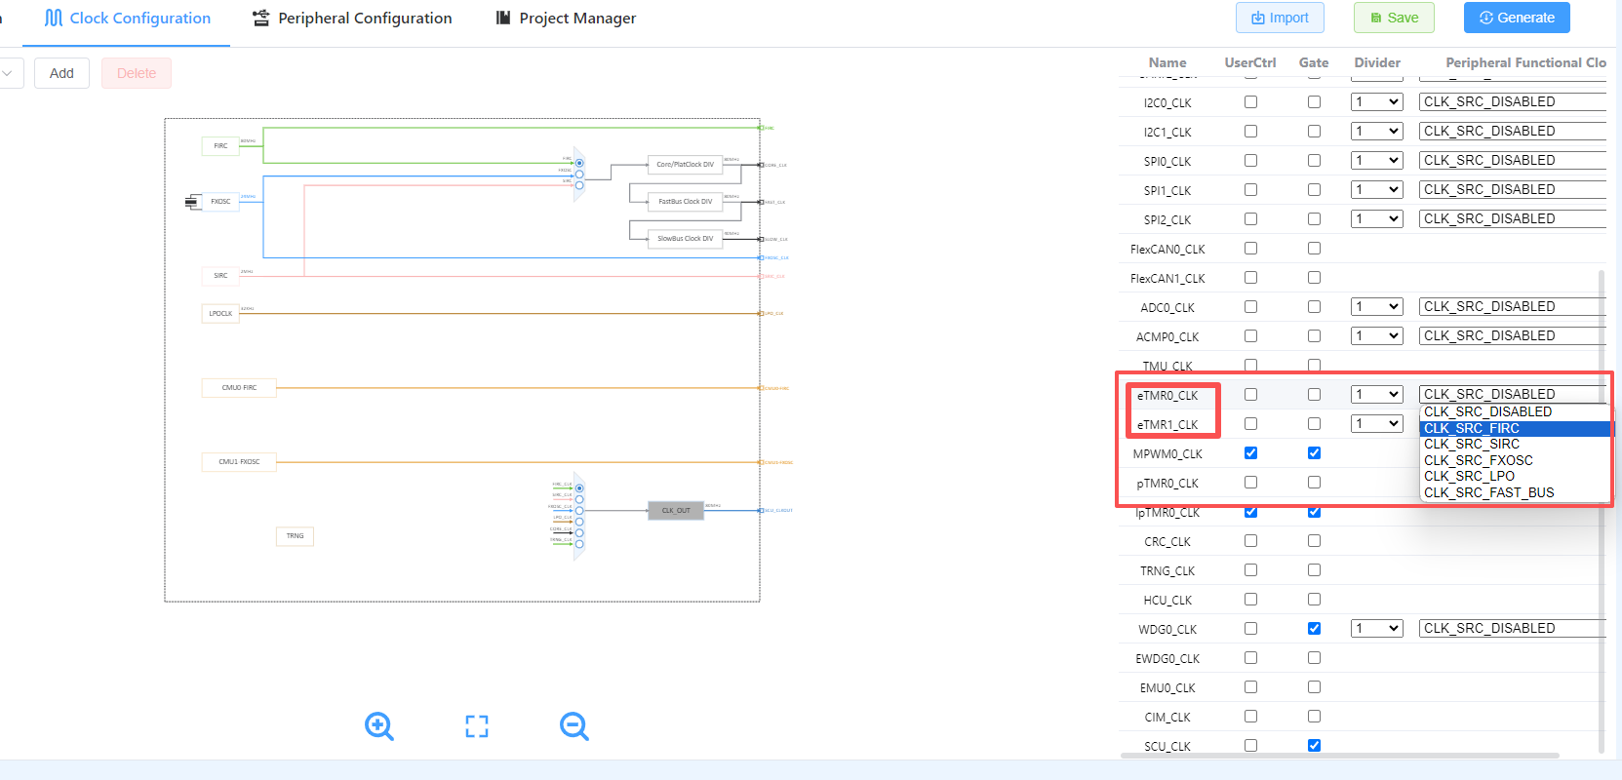The width and height of the screenshot is (1622, 780).
Task: Choose CLK_SRC_FIRC from the open list
Action: 1515,428
